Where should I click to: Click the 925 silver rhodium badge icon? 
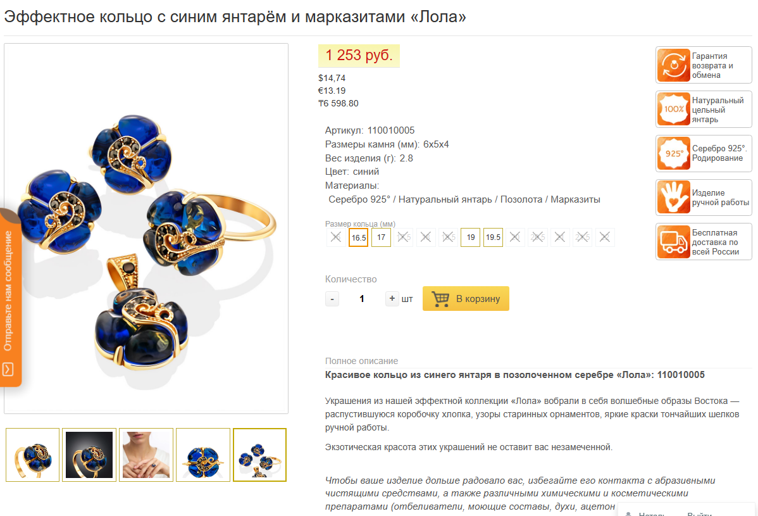coord(673,153)
